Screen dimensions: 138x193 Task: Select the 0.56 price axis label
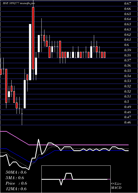[128, 66]
